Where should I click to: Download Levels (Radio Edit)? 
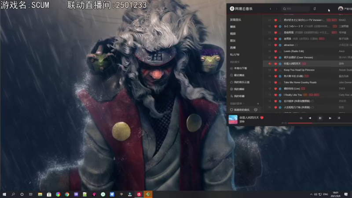(280, 51)
